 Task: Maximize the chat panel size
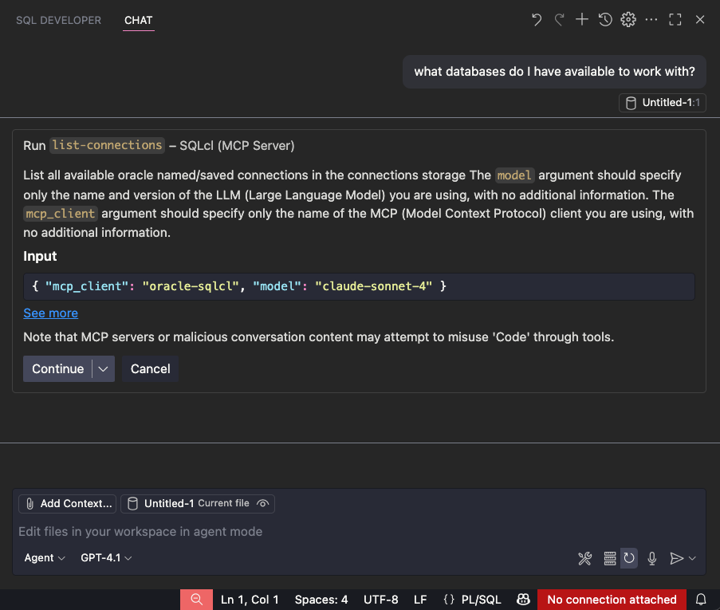click(675, 20)
